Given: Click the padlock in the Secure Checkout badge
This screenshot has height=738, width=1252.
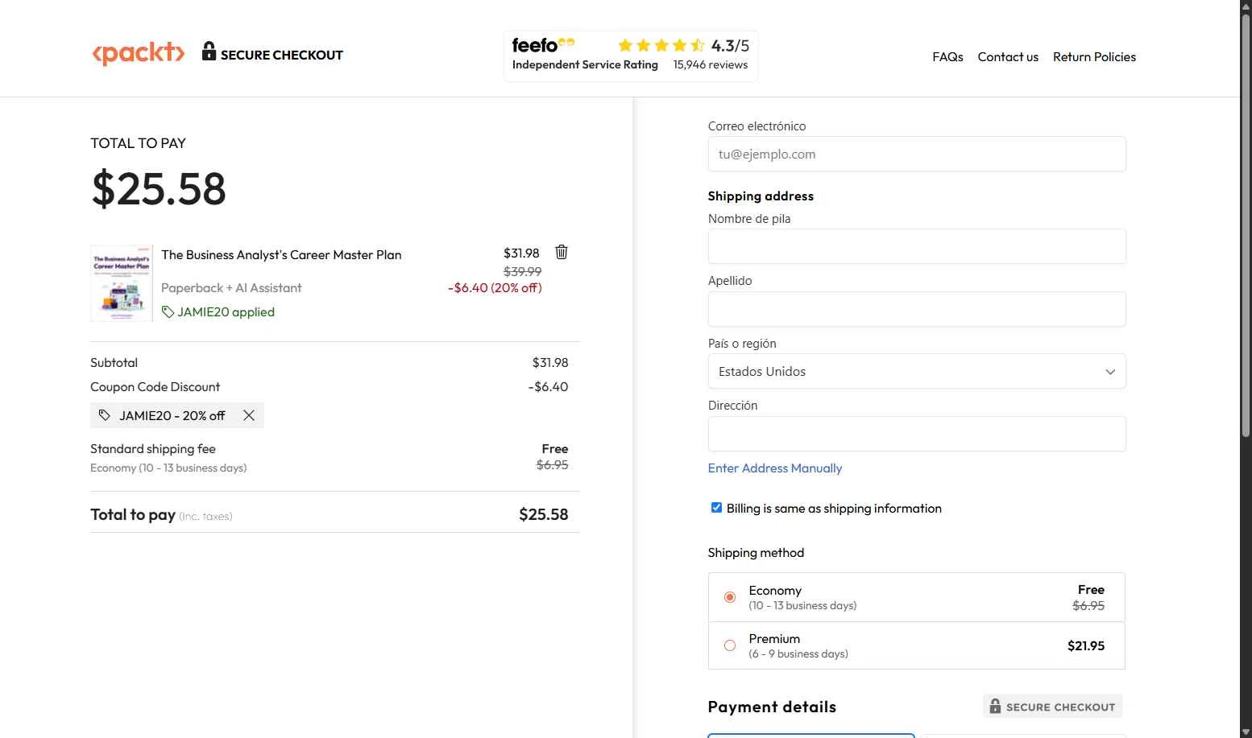Looking at the screenshot, I should pos(995,706).
